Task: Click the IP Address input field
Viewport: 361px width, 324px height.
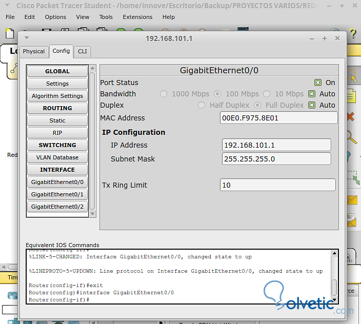Action: click(276, 145)
